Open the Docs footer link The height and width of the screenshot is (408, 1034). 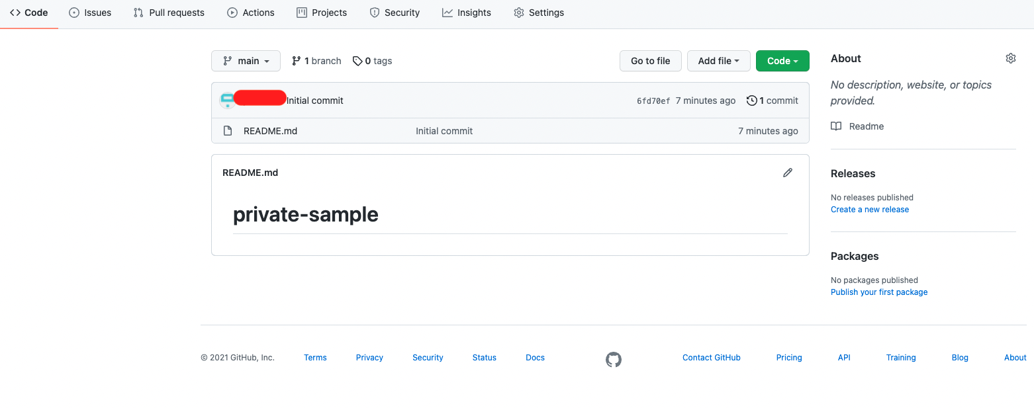535,358
